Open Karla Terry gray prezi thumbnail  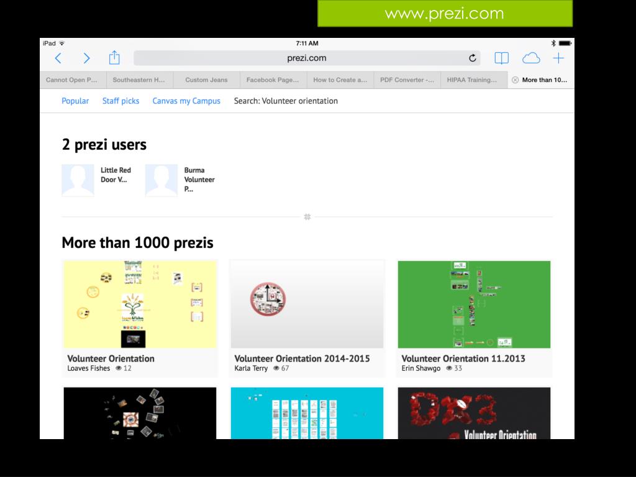(x=307, y=304)
